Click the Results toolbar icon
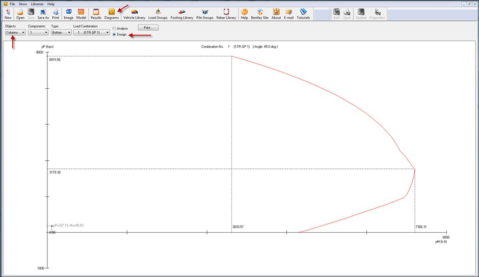The height and width of the screenshot is (277, 479). [96, 13]
